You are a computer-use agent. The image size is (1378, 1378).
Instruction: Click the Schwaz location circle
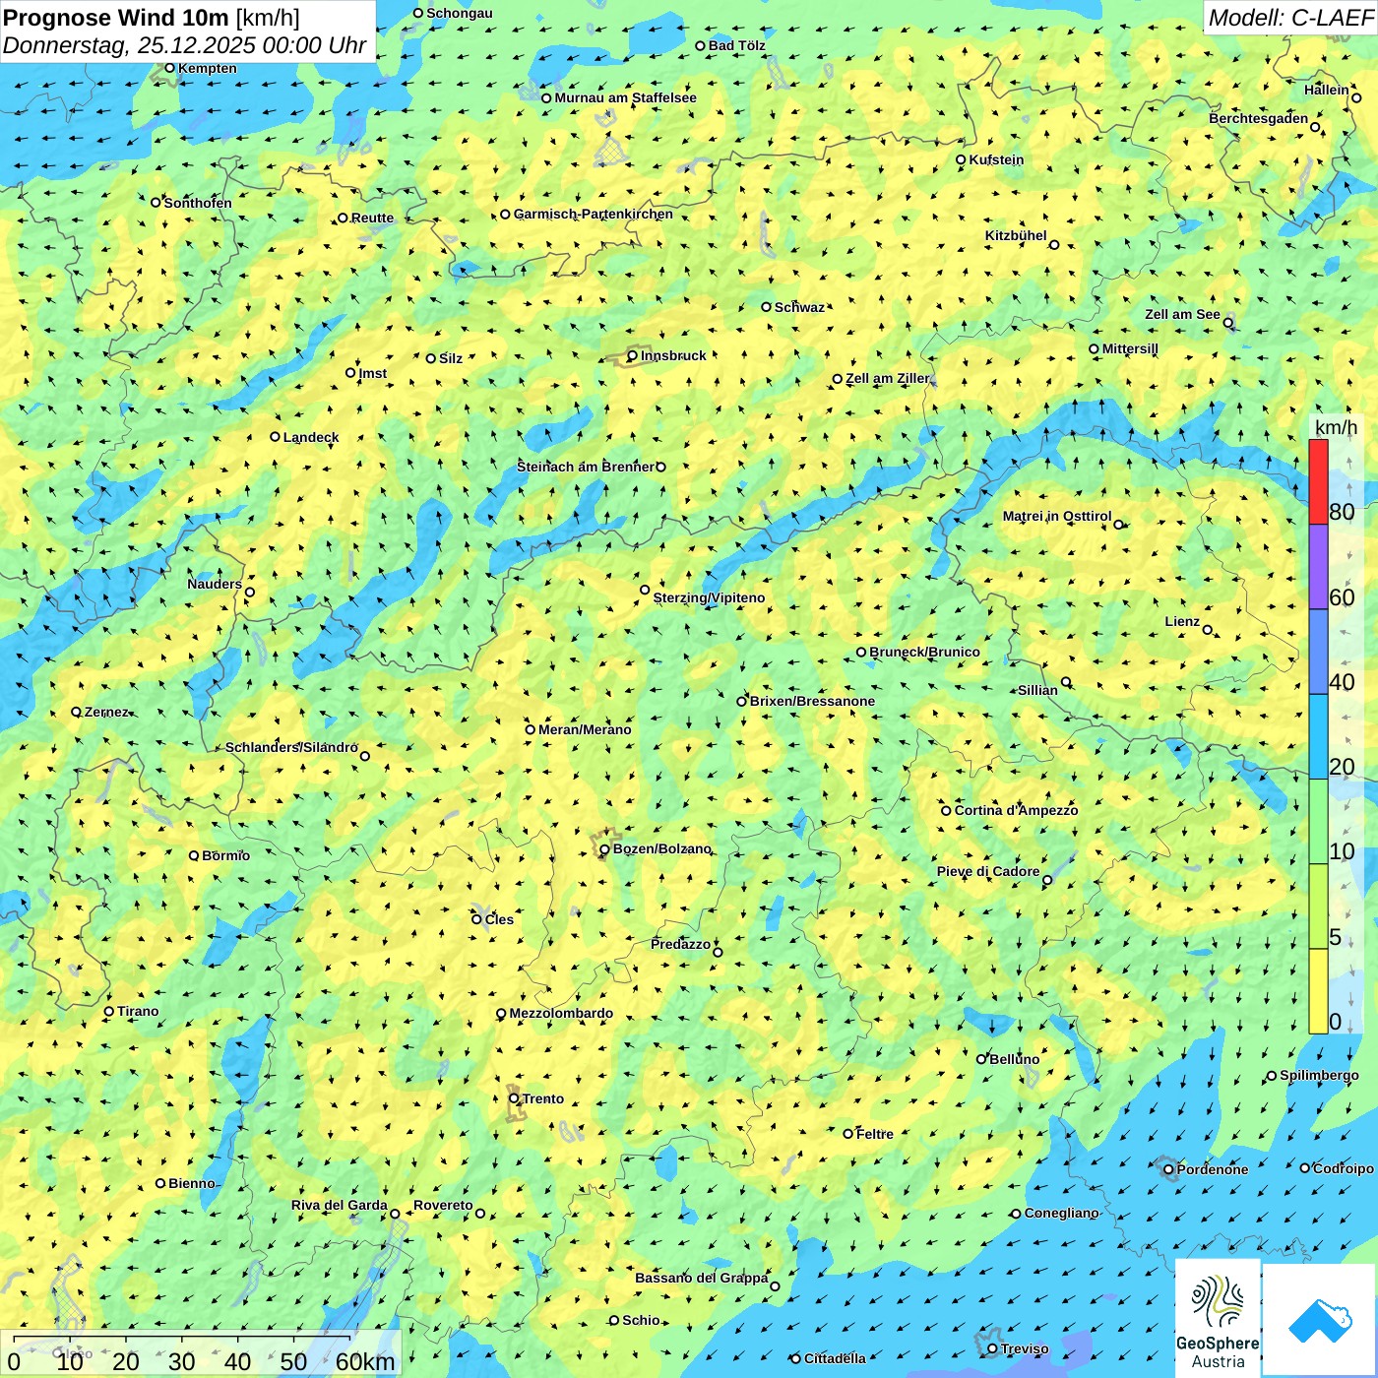pyautogui.click(x=767, y=307)
